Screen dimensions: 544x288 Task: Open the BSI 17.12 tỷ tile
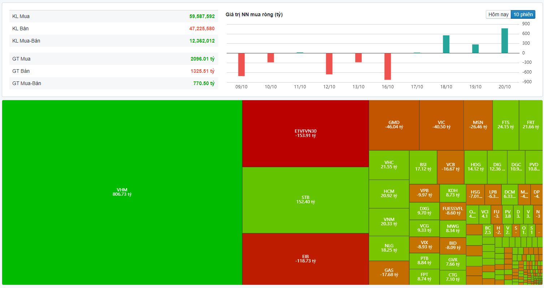pyautogui.click(x=423, y=167)
